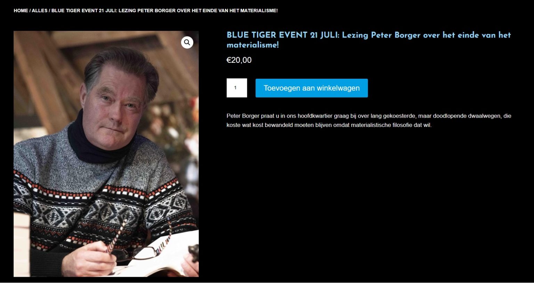Focus the quantity input field

tap(237, 88)
